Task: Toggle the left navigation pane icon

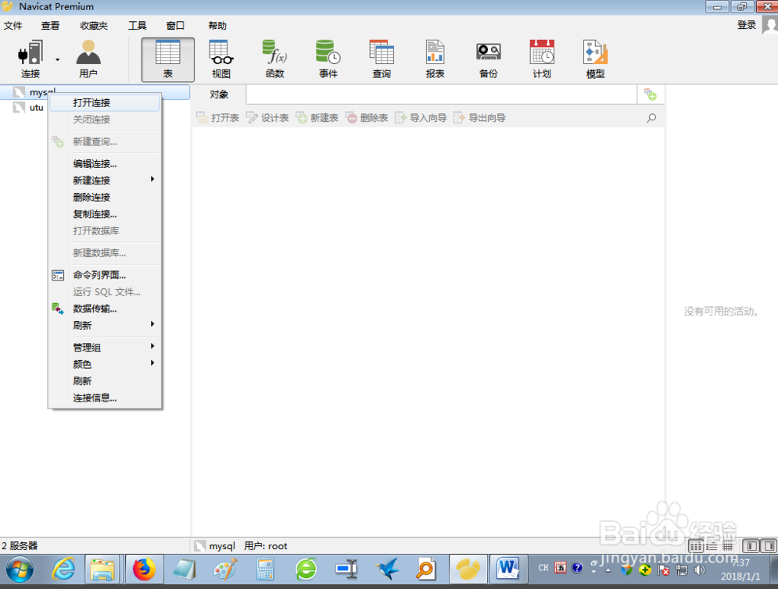Action: coord(751,546)
